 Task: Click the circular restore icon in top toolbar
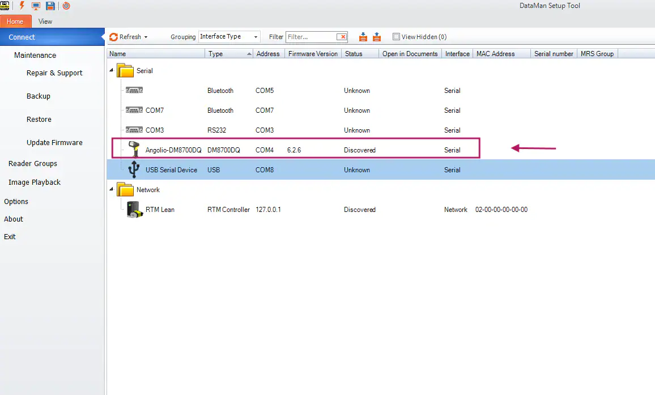pyautogui.click(x=66, y=6)
